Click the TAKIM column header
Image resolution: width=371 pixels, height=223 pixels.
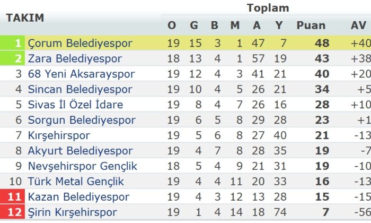(x=25, y=18)
